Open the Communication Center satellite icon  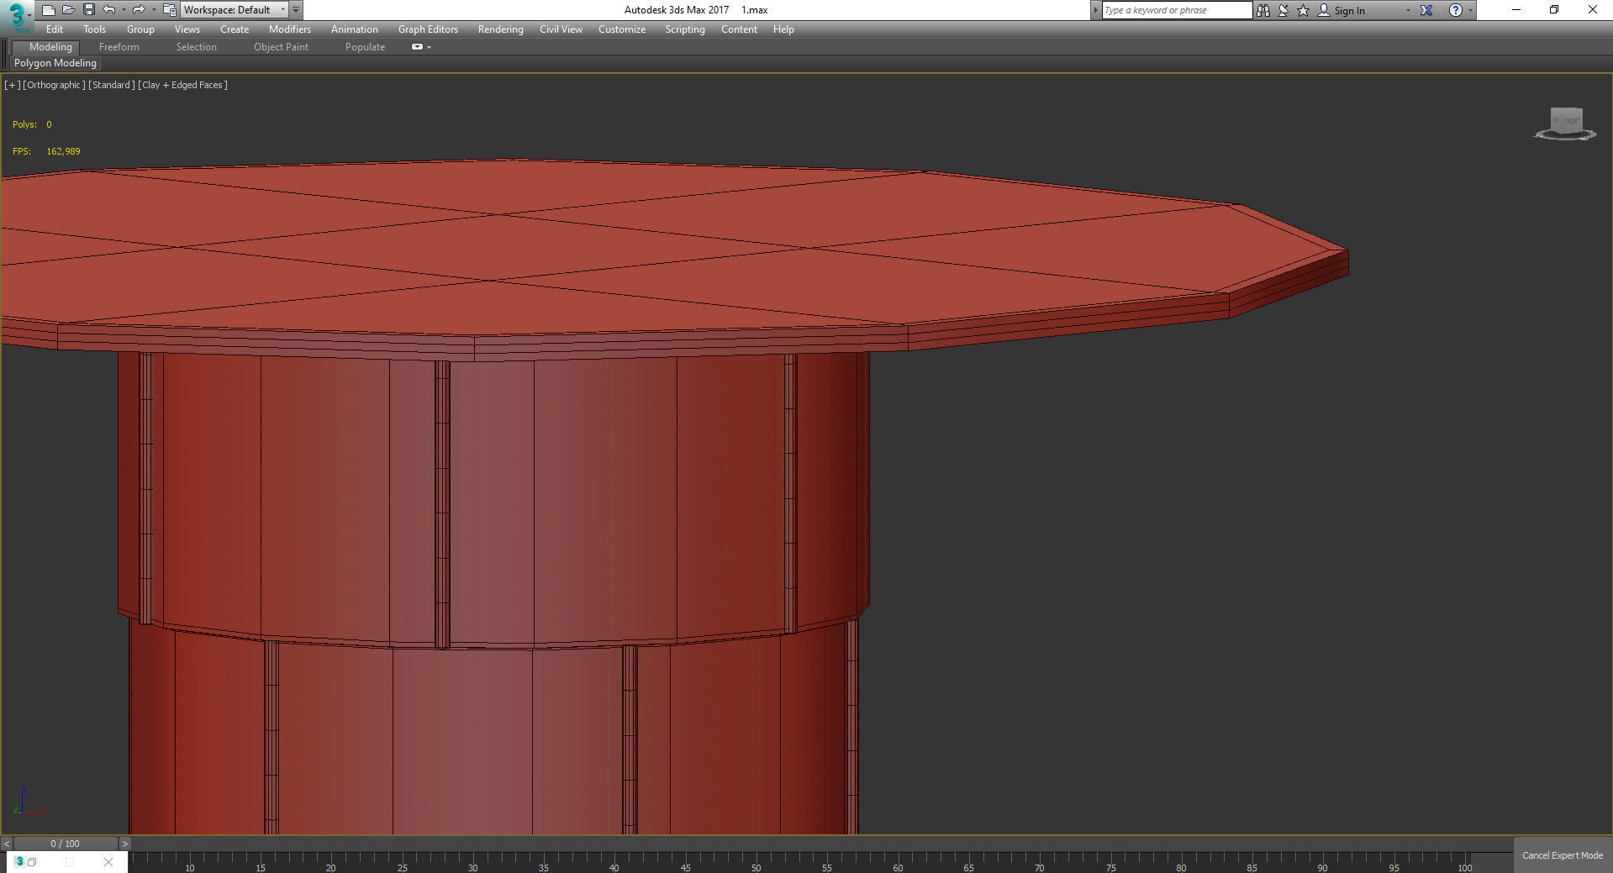point(1284,10)
